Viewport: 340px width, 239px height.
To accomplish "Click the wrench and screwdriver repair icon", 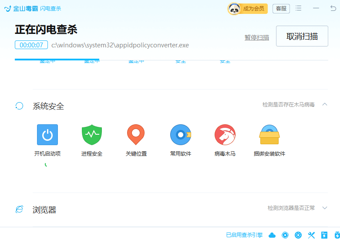I will [311, 235].
